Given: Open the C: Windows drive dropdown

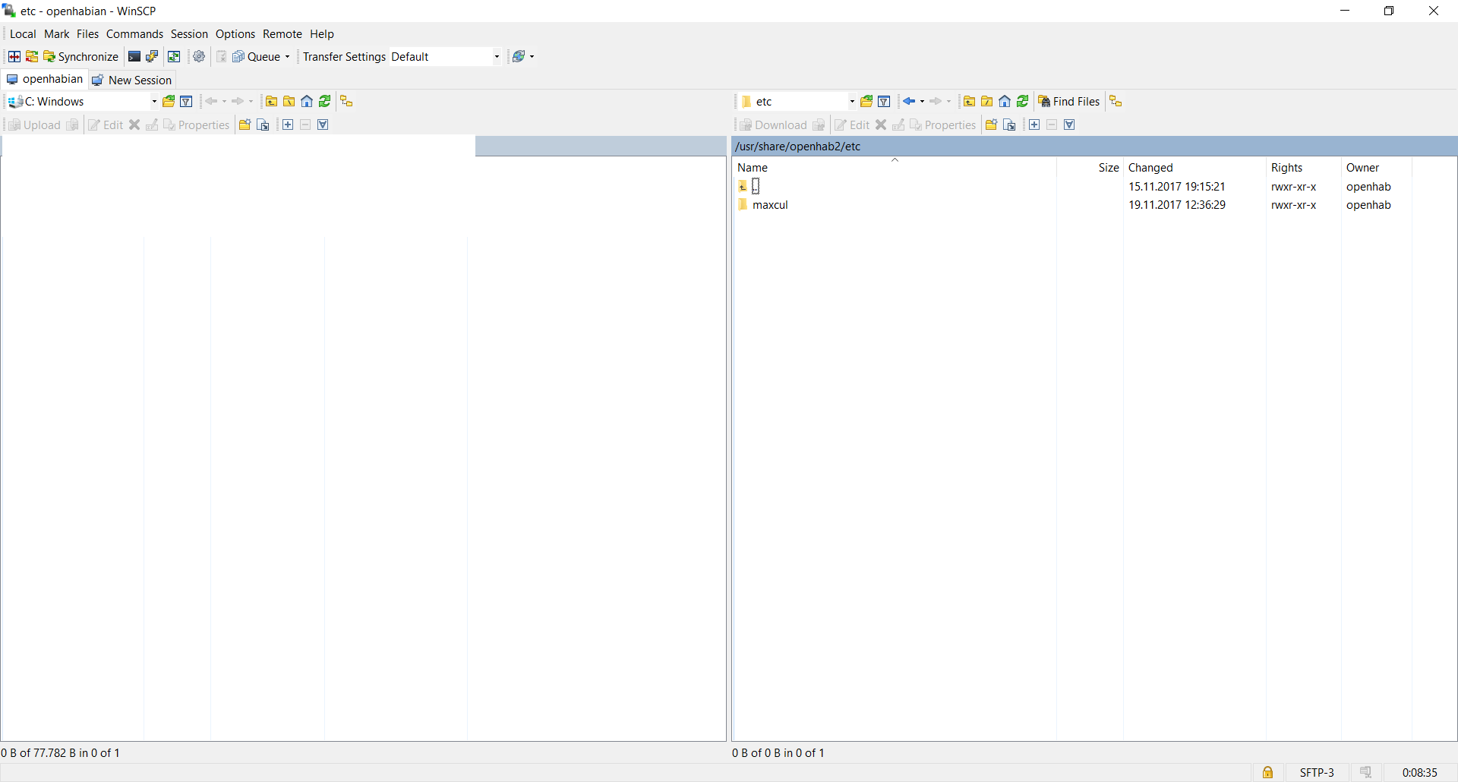Looking at the screenshot, I should (x=154, y=102).
